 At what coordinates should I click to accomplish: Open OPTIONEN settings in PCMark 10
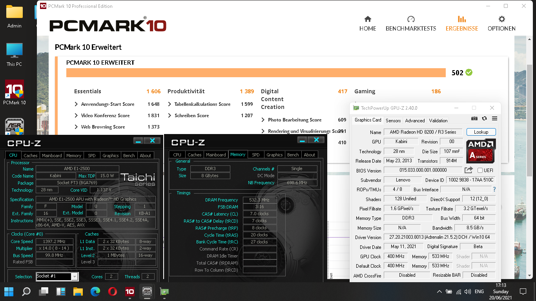501,24
